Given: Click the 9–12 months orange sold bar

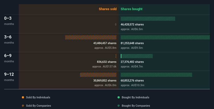Looking at the screenshot, I should click(98, 75).
